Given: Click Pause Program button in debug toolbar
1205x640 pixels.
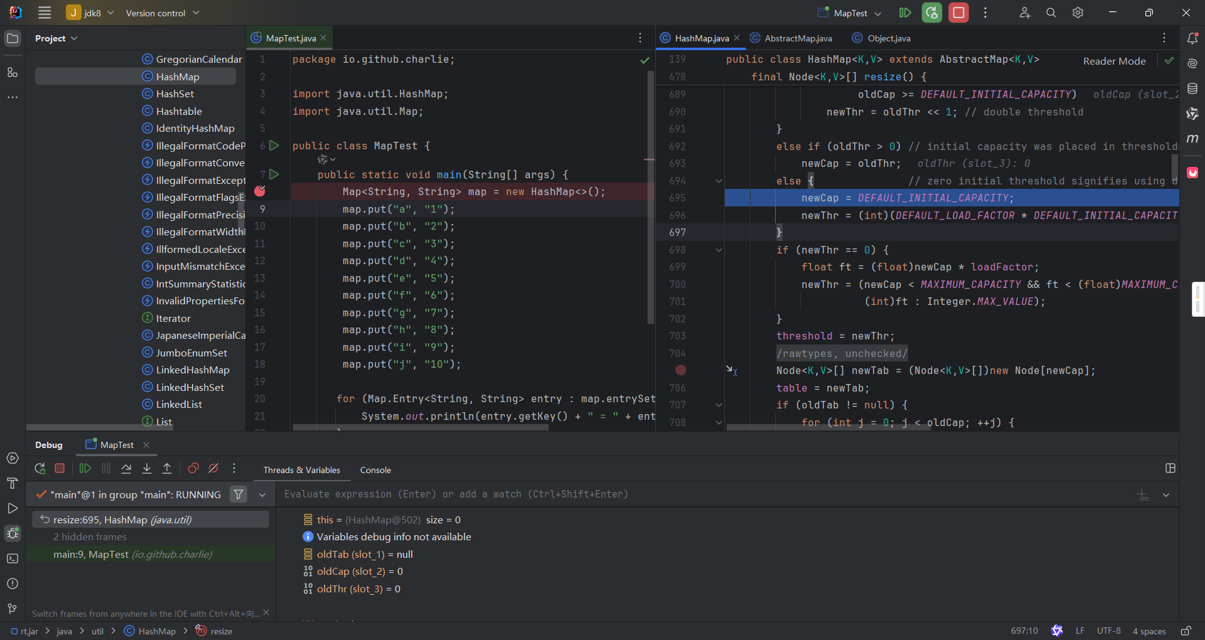Looking at the screenshot, I should pos(106,468).
